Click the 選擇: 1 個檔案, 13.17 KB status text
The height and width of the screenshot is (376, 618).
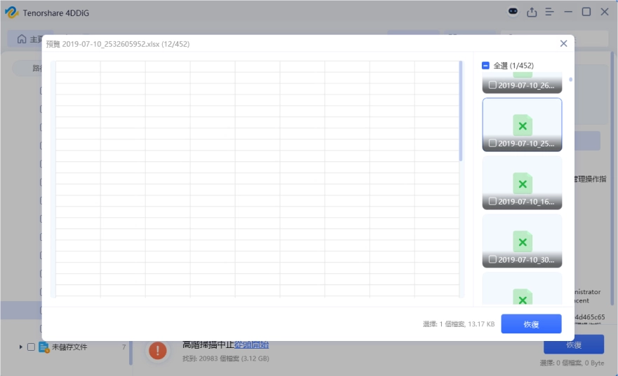[x=458, y=324]
